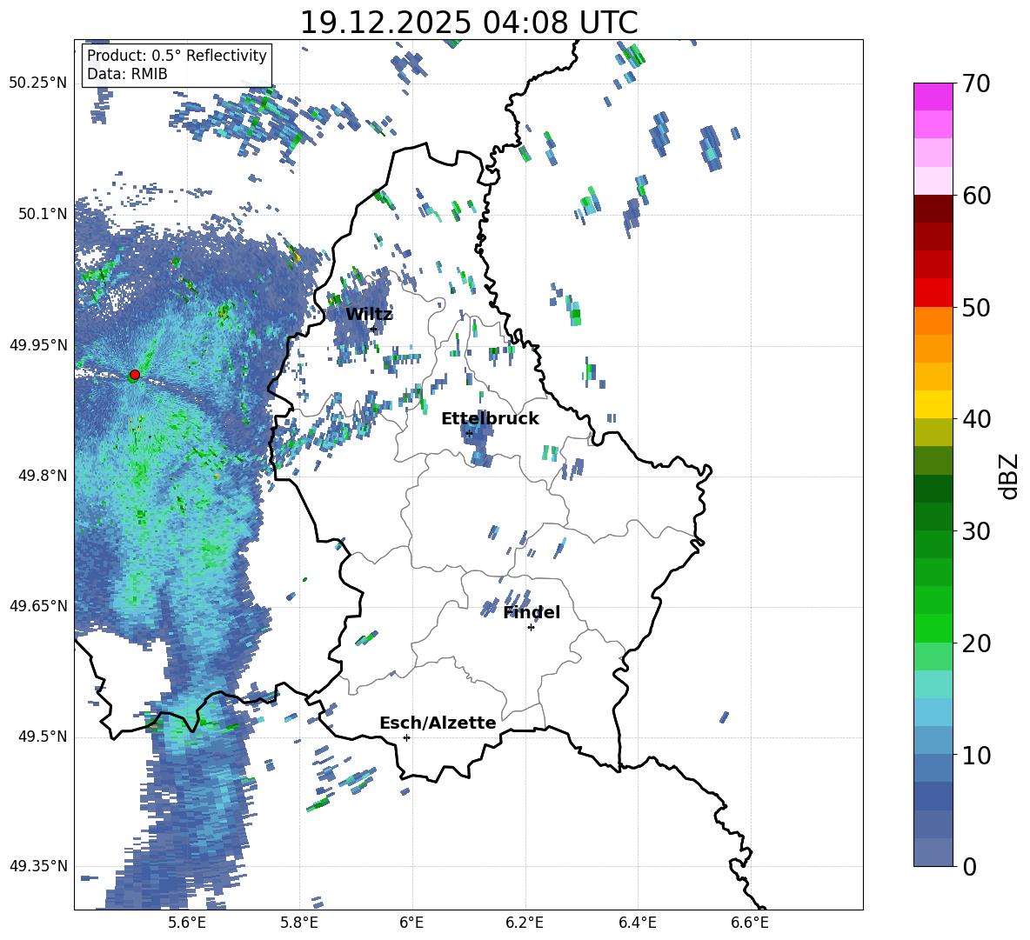This screenshot has width=1030, height=940.
Task: Click the plus marker below Wiltz
Action: [x=374, y=329]
